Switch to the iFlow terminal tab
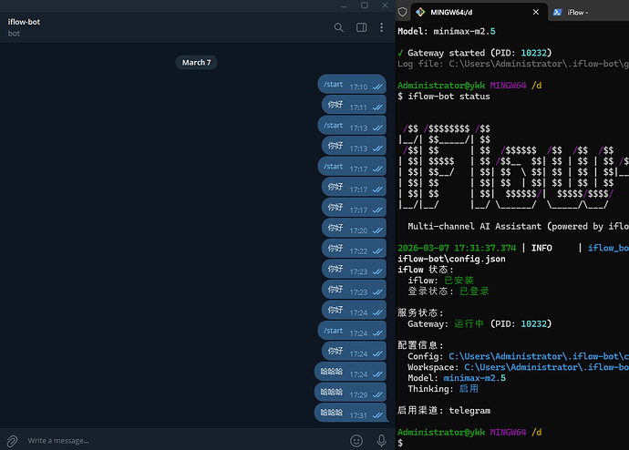This screenshot has width=629, height=450. 589,13
